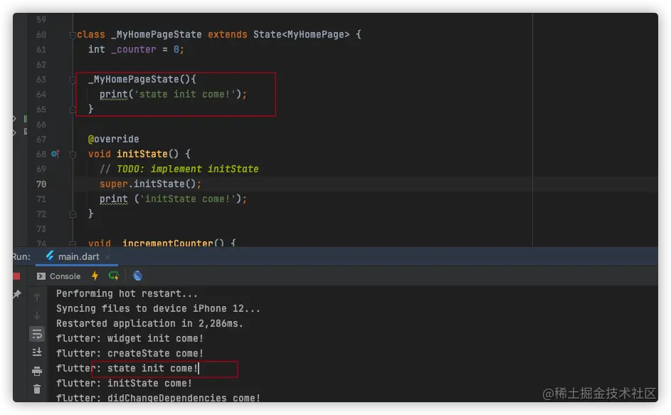Viewport: 671px width, 415px height.
Task: Click the Flutter Hot Reload lightning icon
Action: (x=95, y=275)
